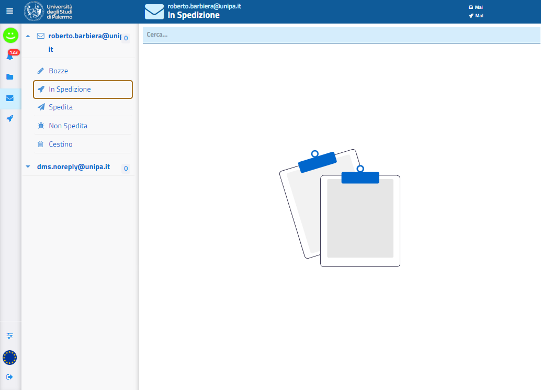Click the Cerca... search field
Image resolution: width=541 pixels, height=390 pixels.
point(340,35)
